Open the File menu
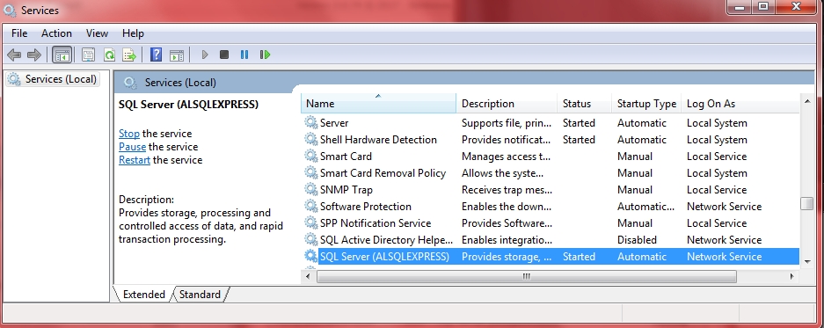The image size is (824, 328). [x=19, y=33]
